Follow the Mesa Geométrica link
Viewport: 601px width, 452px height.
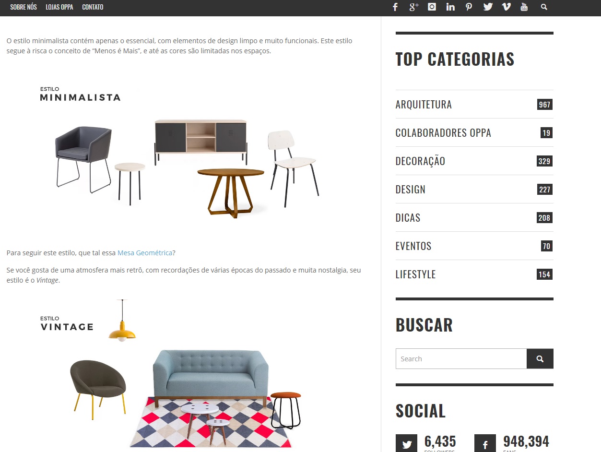(x=145, y=253)
